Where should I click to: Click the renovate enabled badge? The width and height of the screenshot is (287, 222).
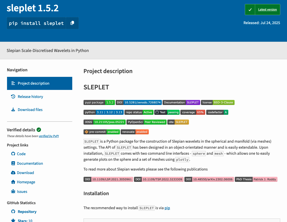pyautogui.click(x=135, y=132)
